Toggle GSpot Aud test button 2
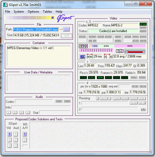Screen dimensions: 155x157 point(15,140)
